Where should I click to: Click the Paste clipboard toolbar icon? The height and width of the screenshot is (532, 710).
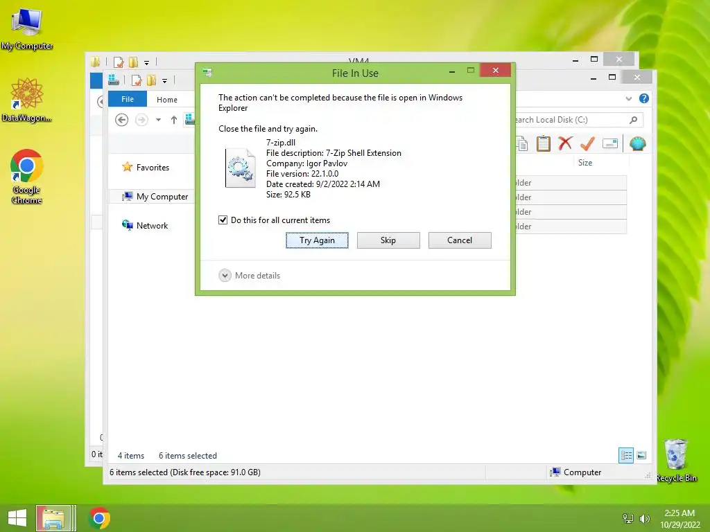pyautogui.click(x=544, y=144)
